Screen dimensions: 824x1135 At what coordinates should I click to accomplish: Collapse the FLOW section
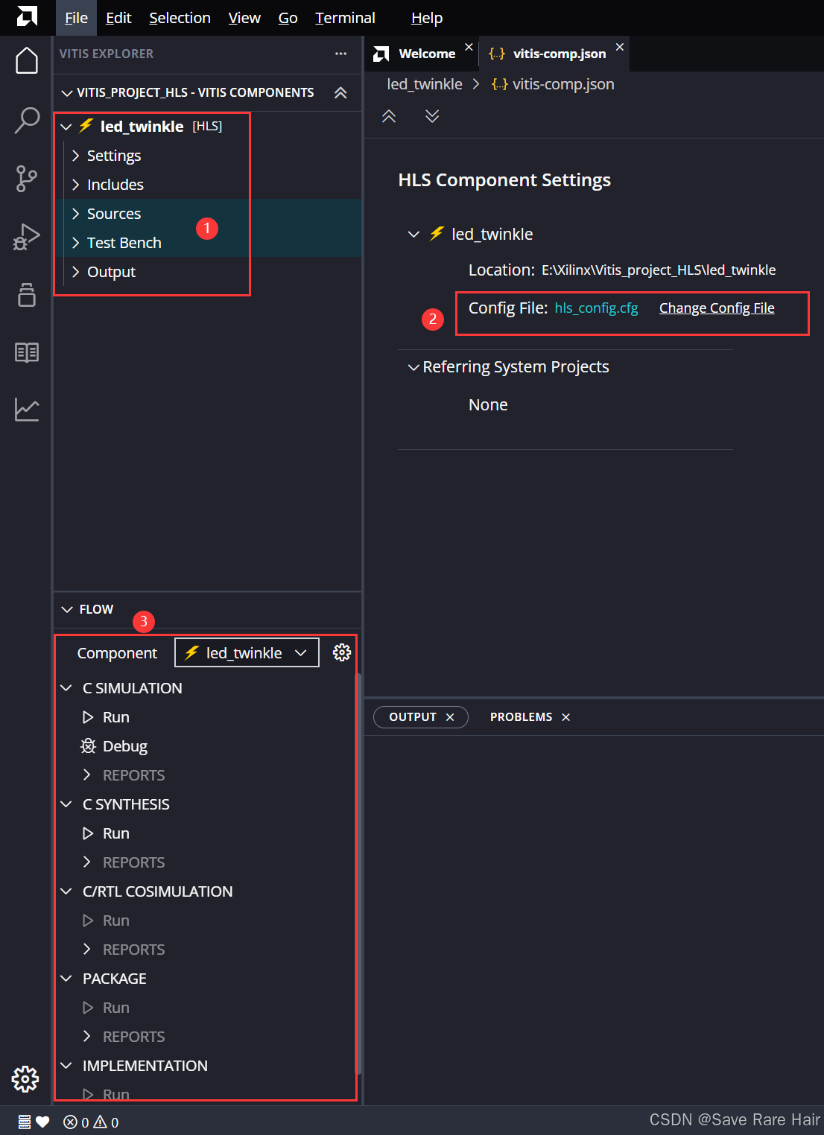(67, 609)
